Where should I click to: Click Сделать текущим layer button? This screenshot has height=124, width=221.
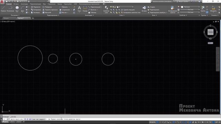pos(128,10)
